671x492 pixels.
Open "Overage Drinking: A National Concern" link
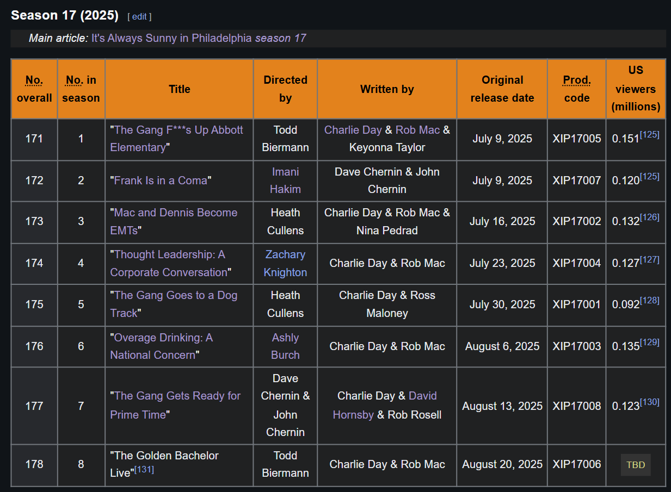coord(162,346)
